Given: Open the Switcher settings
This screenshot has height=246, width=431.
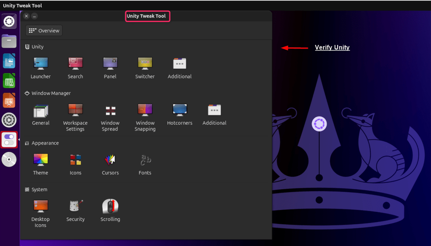Looking at the screenshot, I should click(145, 63).
